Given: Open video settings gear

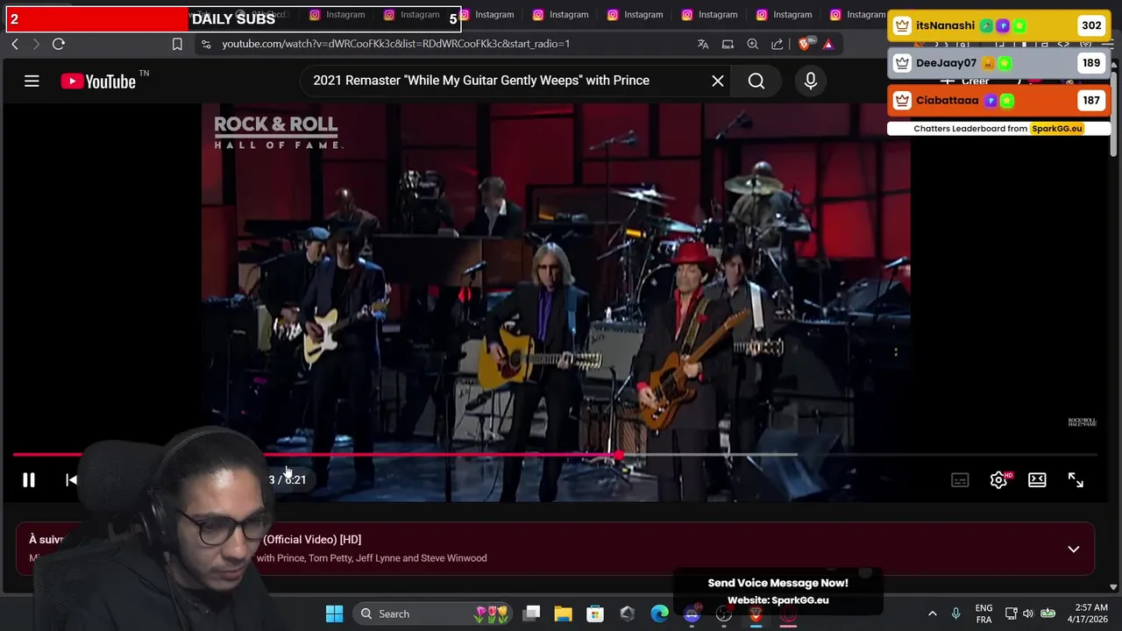Looking at the screenshot, I should click(x=998, y=480).
